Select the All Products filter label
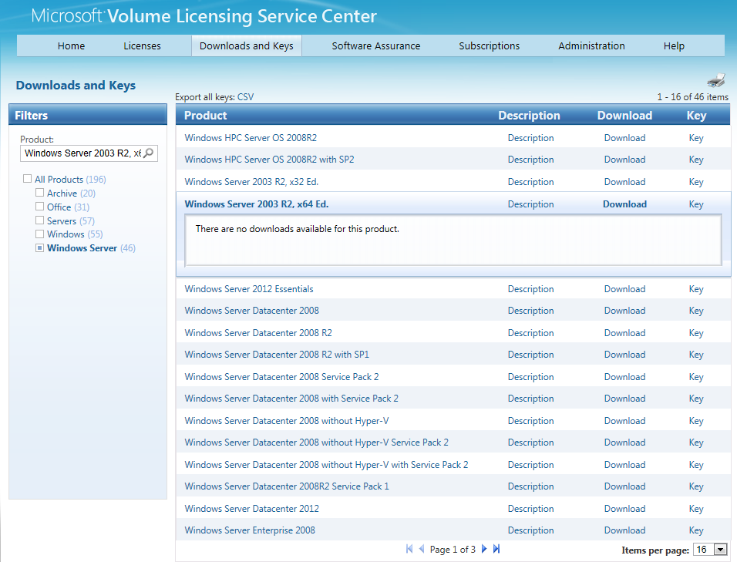Viewport: 737px width, 562px height. (x=59, y=180)
